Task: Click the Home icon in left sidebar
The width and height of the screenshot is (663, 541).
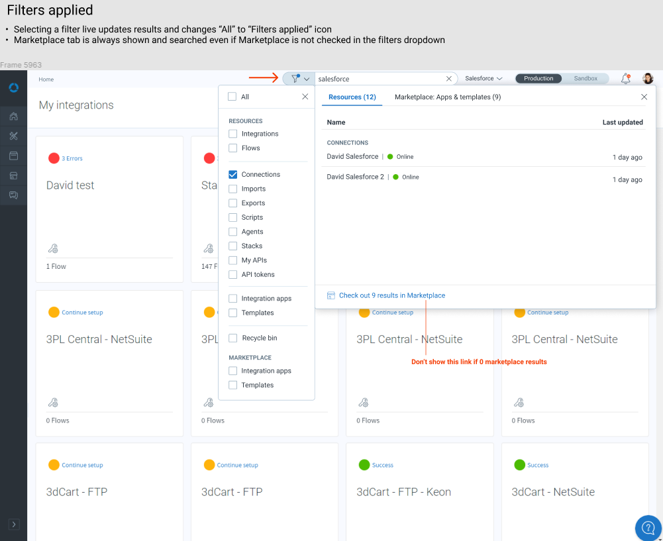Action: 13,117
